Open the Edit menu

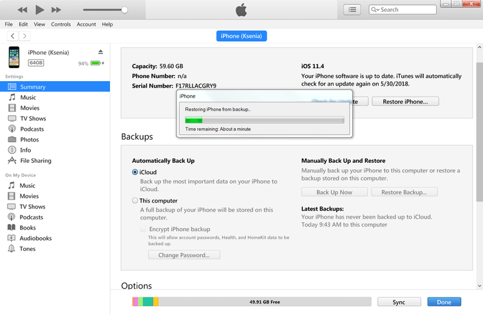point(23,24)
